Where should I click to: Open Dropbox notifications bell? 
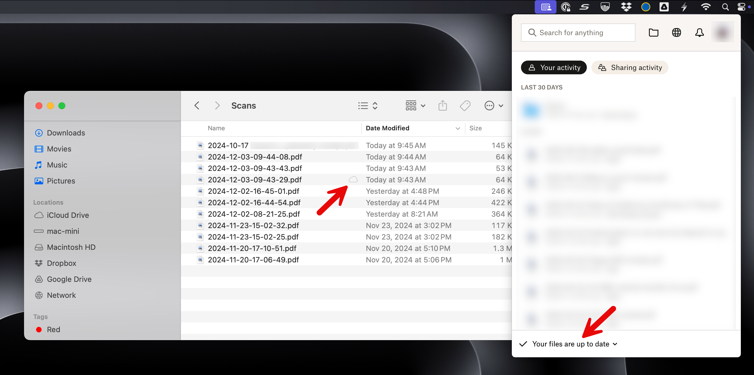point(699,33)
